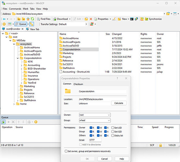Click the filter icon near the address bar

pos(175,14)
